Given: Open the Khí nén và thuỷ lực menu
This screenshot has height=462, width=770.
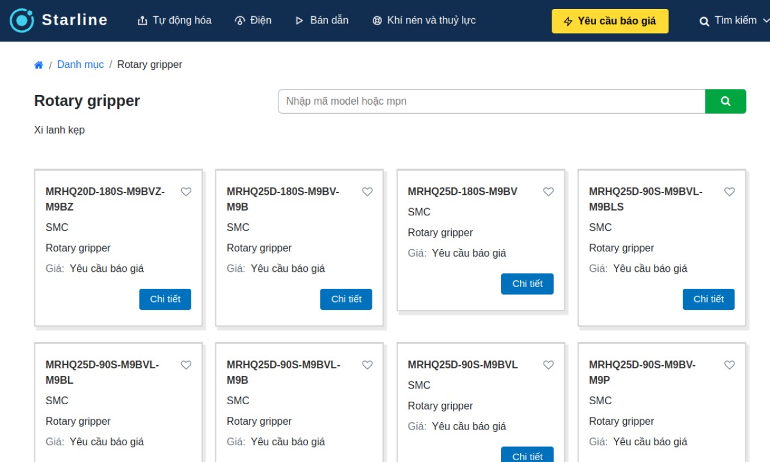Looking at the screenshot, I should 424,20.
